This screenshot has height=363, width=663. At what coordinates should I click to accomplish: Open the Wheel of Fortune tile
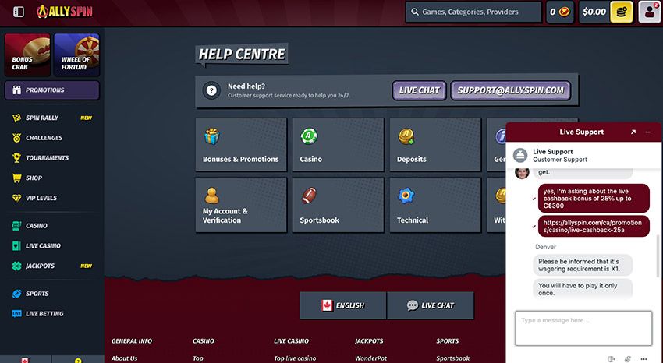point(76,55)
